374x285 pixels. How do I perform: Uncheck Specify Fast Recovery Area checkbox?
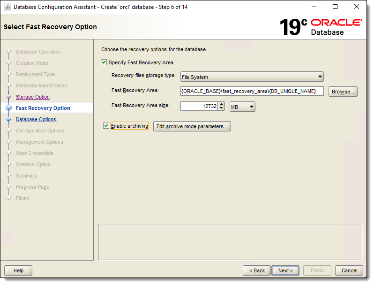(x=104, y=62)
